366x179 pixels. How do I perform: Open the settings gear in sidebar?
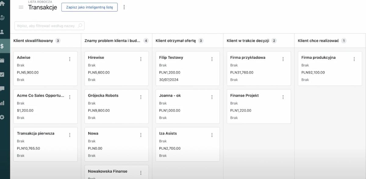(x=2, y=117)
